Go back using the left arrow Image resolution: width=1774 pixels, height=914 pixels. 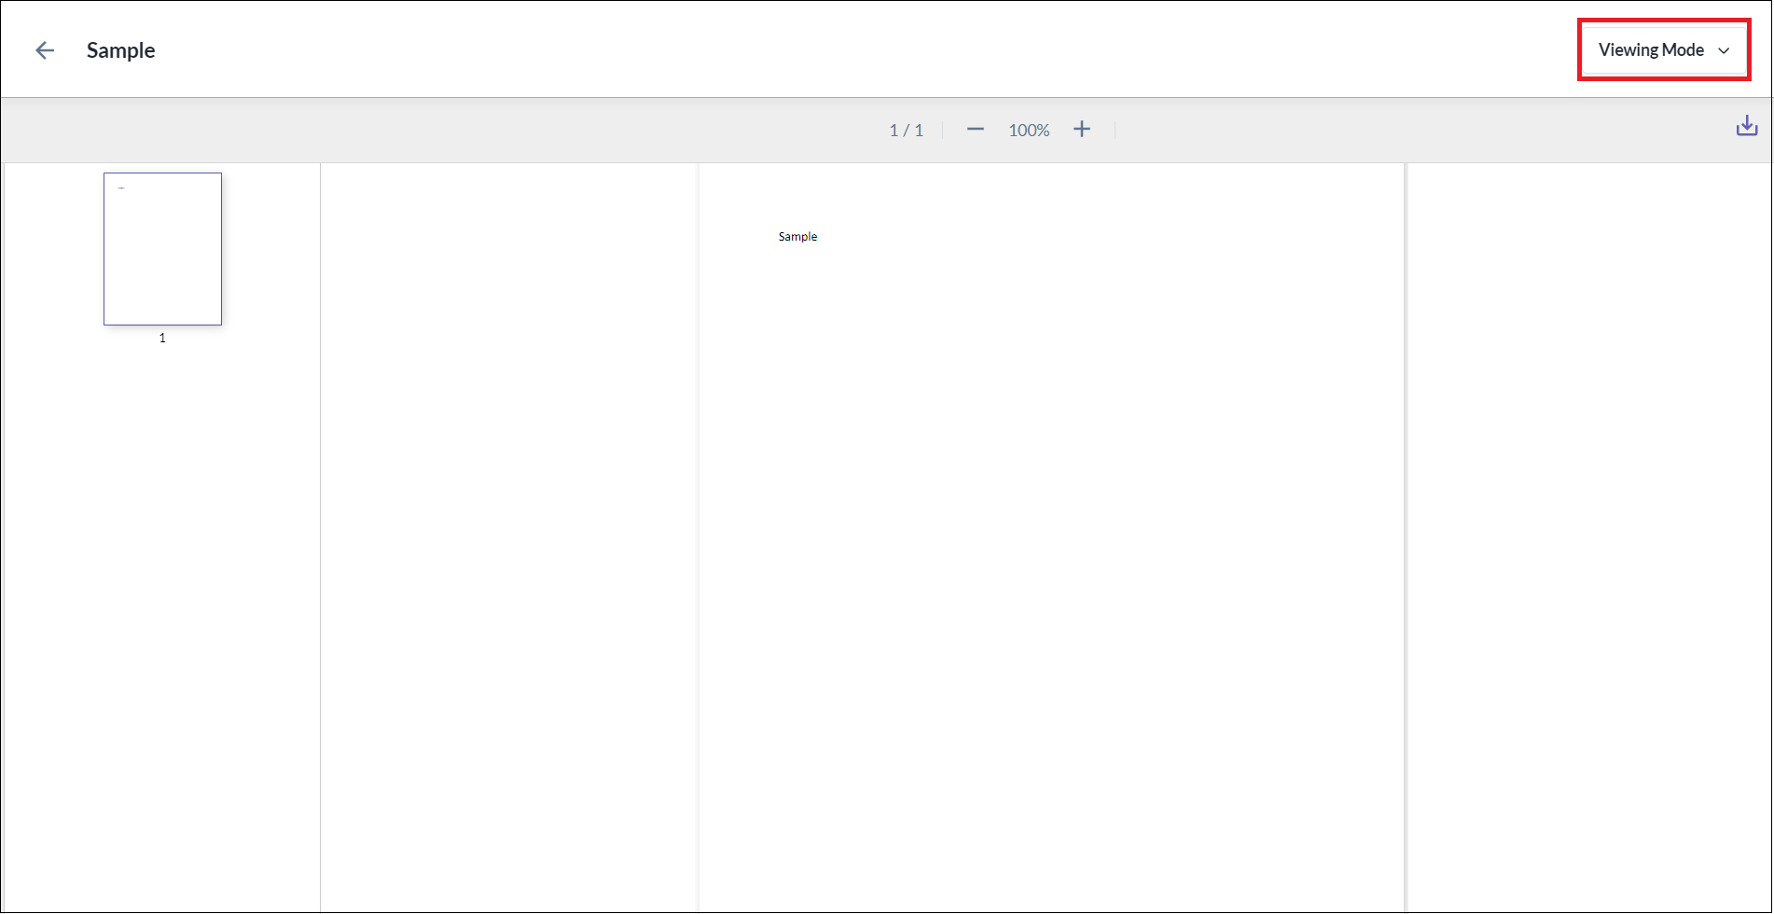coord(45,50)
